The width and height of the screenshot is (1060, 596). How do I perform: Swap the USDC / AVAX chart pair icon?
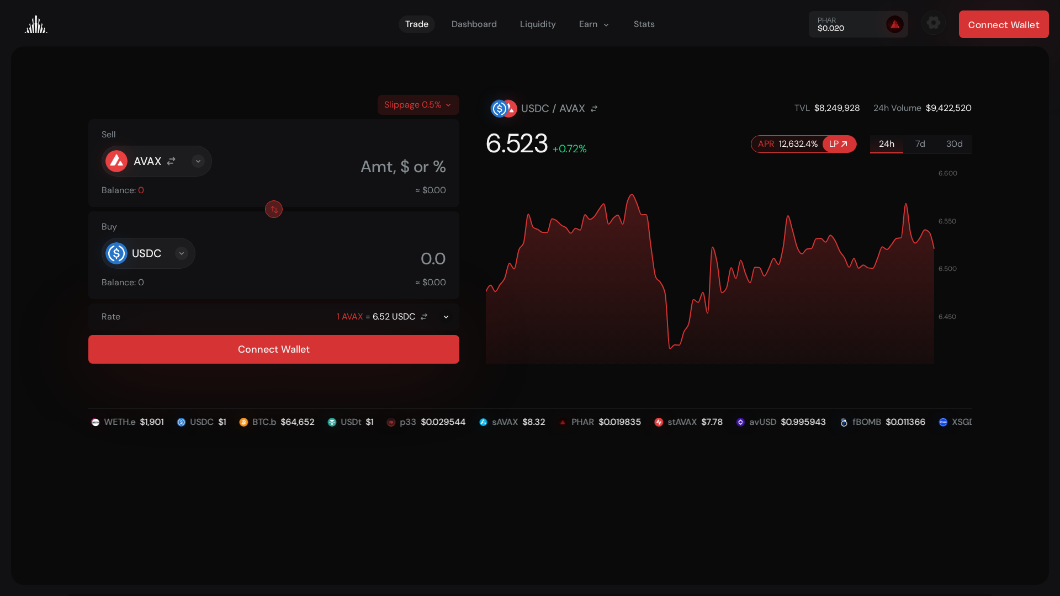click(x=594, y=109)
